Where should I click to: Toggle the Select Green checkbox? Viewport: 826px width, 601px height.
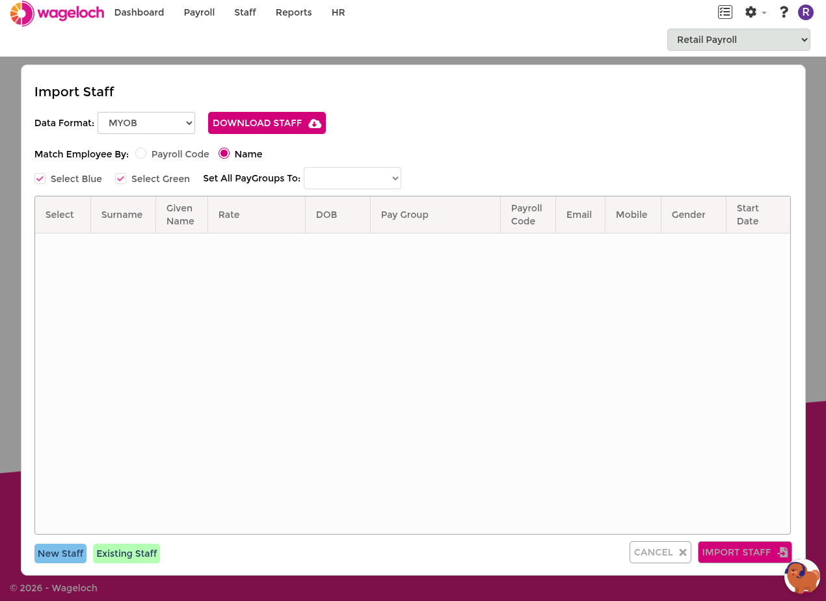[x=121, y=178]
